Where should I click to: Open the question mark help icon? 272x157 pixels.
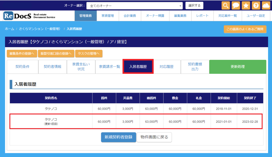click(x=256, y=6)
